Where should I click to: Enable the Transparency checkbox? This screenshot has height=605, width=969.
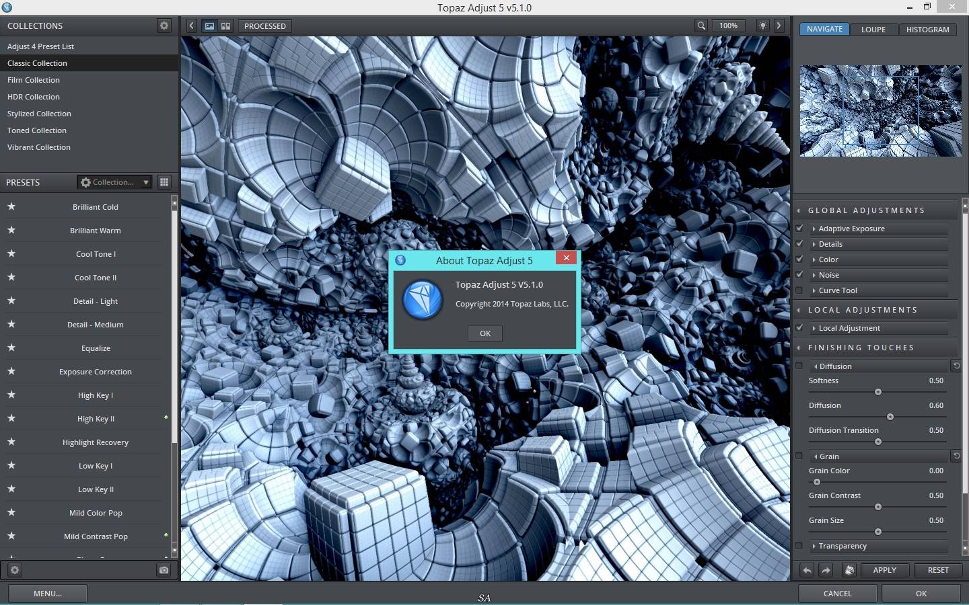click(799, 546)
